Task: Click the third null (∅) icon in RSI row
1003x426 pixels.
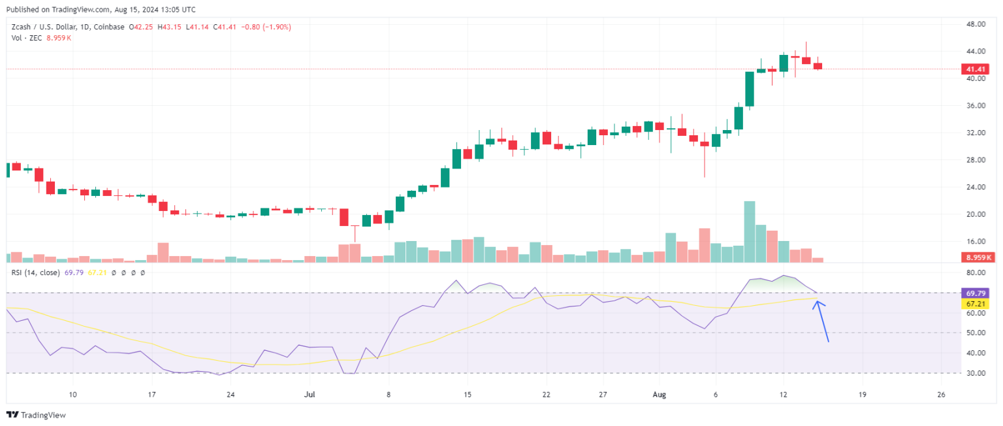Action: 133,272
